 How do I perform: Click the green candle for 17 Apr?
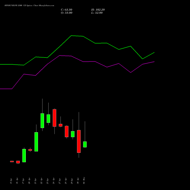click(24, 155)
